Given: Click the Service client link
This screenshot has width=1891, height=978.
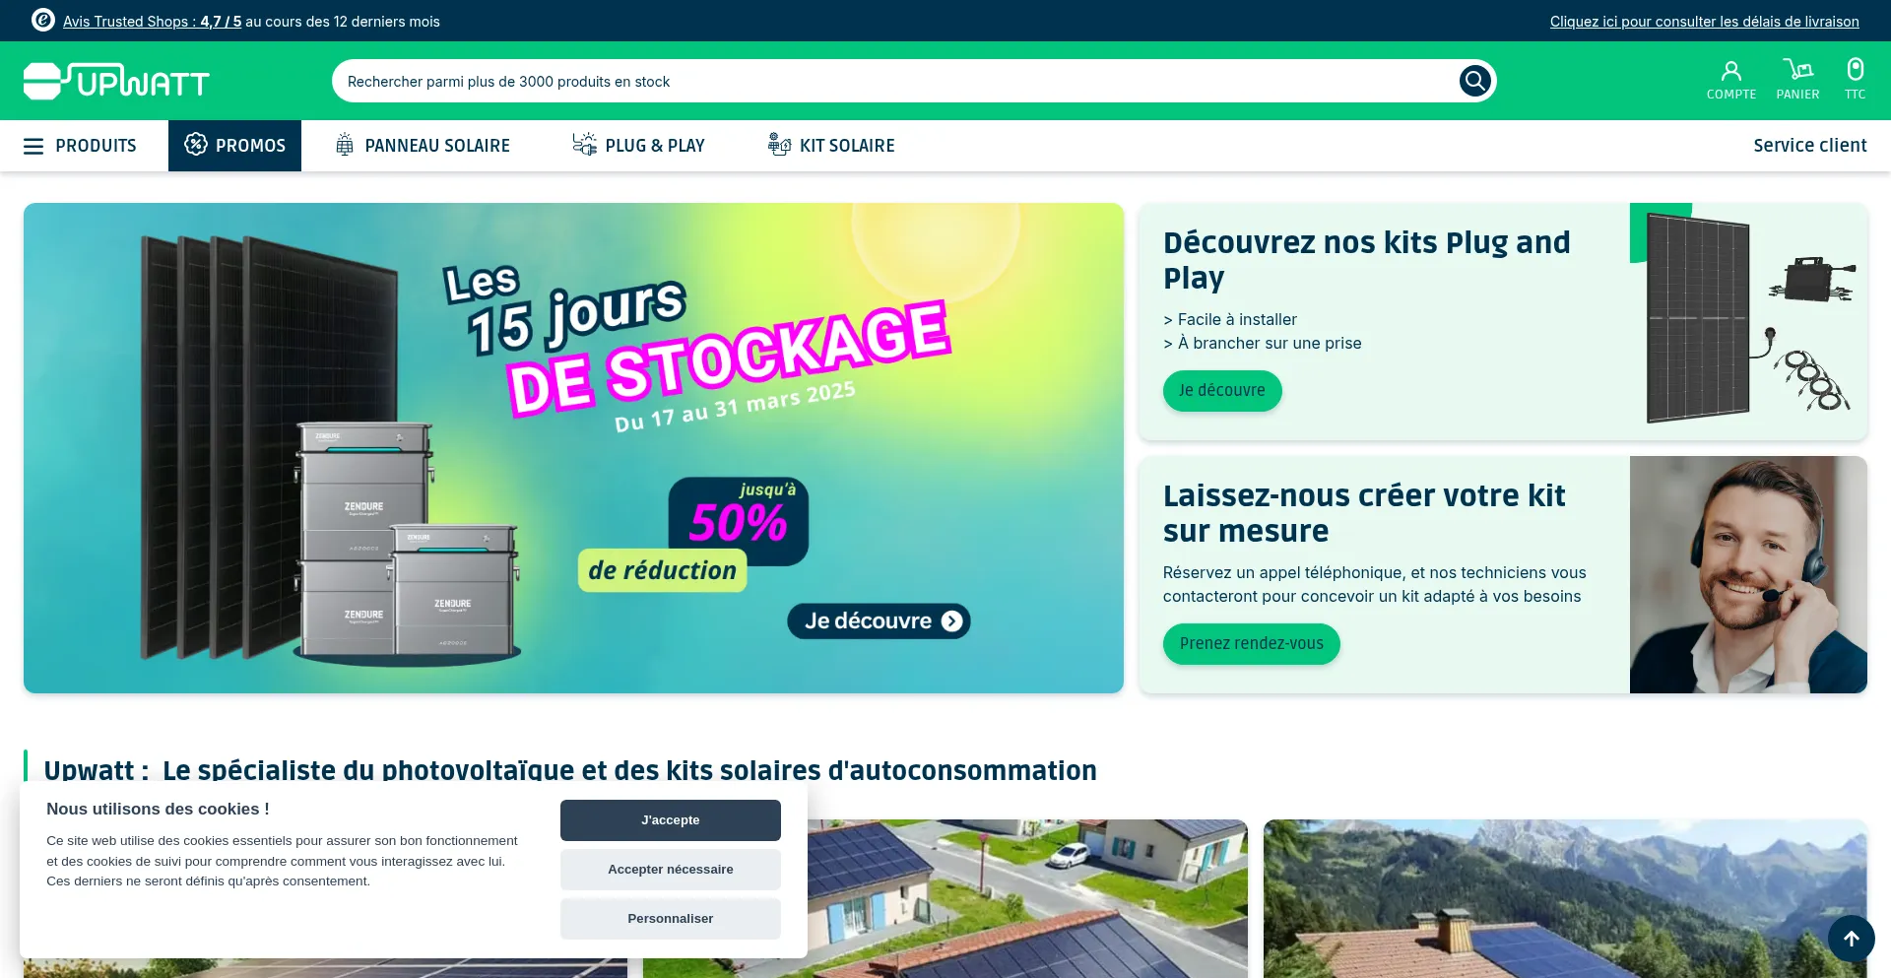Looking at the screenshot, I should tap(1810, 146).
